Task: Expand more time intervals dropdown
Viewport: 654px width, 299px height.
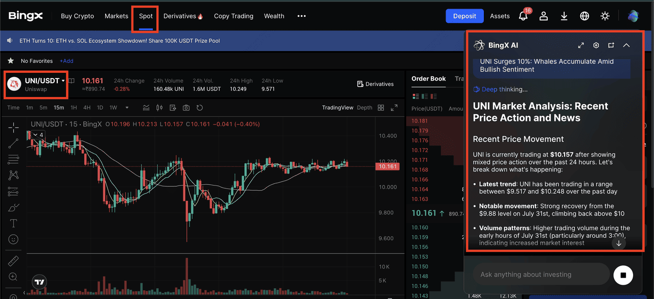Action: pyautogui.click(x=127, y=108)
